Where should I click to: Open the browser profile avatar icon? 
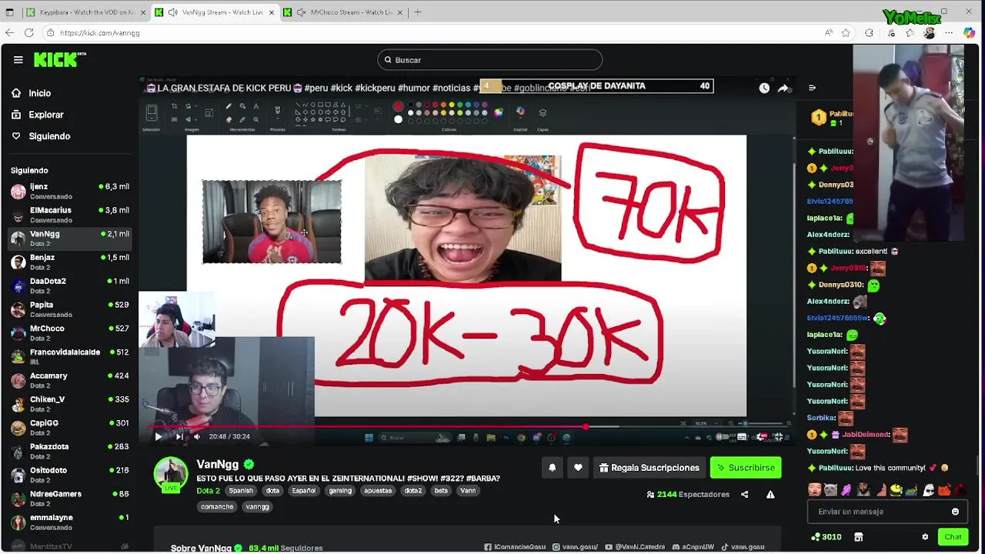point(929,33)
